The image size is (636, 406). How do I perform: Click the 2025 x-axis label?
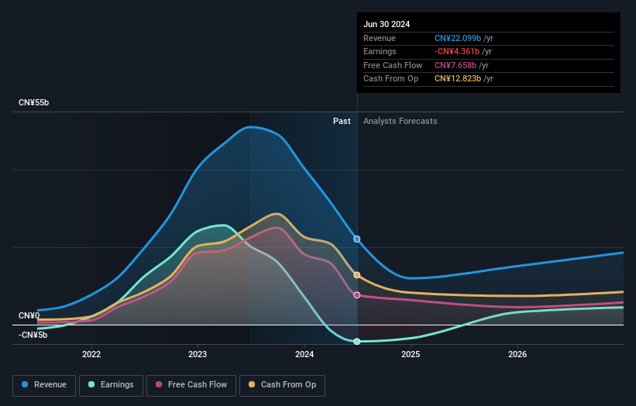click(x=411, y=354)
